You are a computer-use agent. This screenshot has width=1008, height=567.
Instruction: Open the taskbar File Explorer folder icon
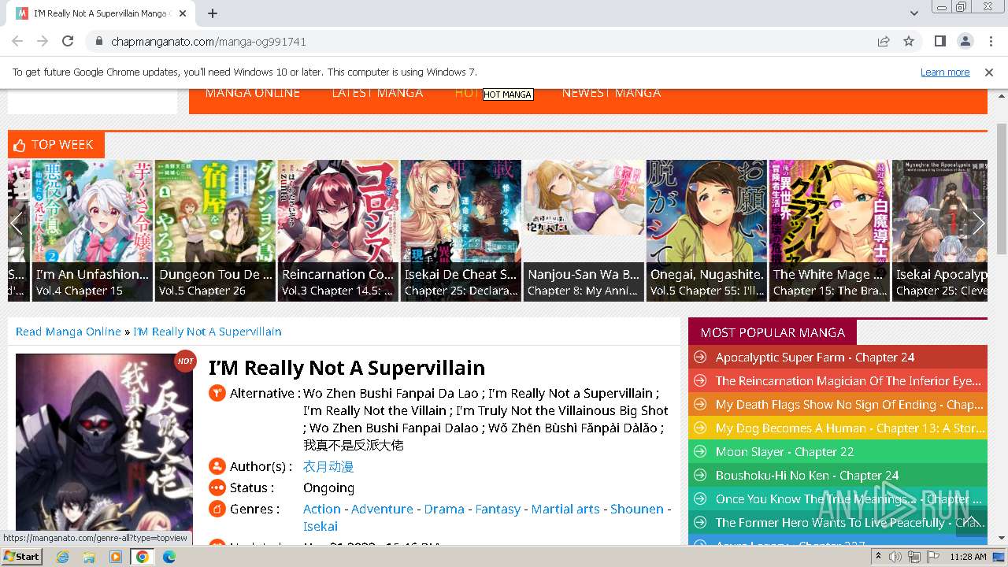89,557
